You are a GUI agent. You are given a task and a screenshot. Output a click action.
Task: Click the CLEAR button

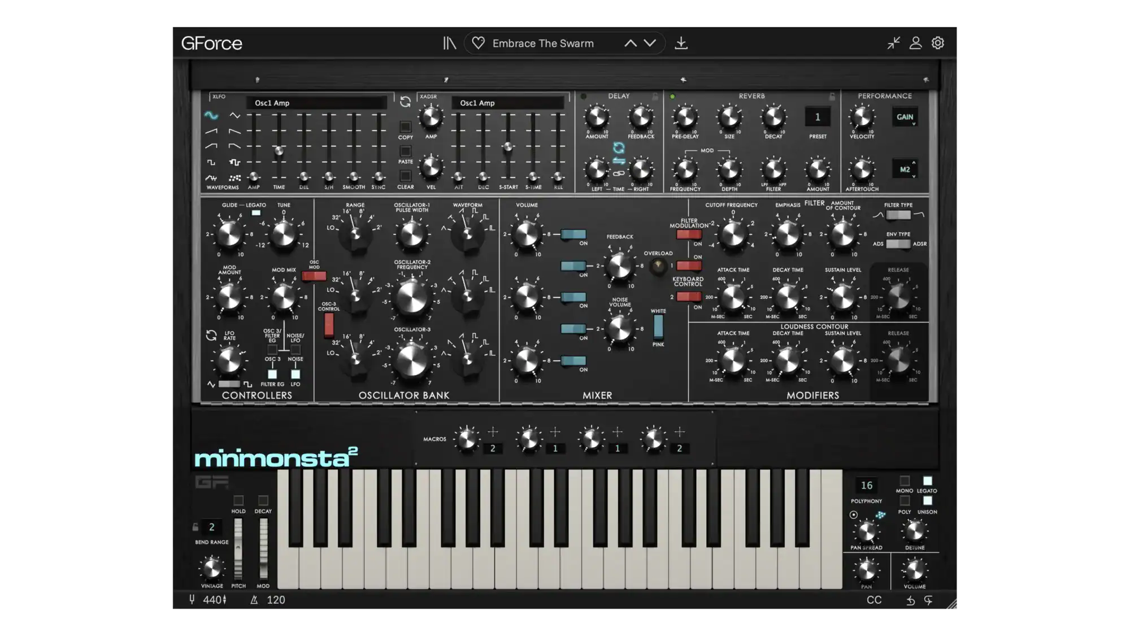(405, 176)
